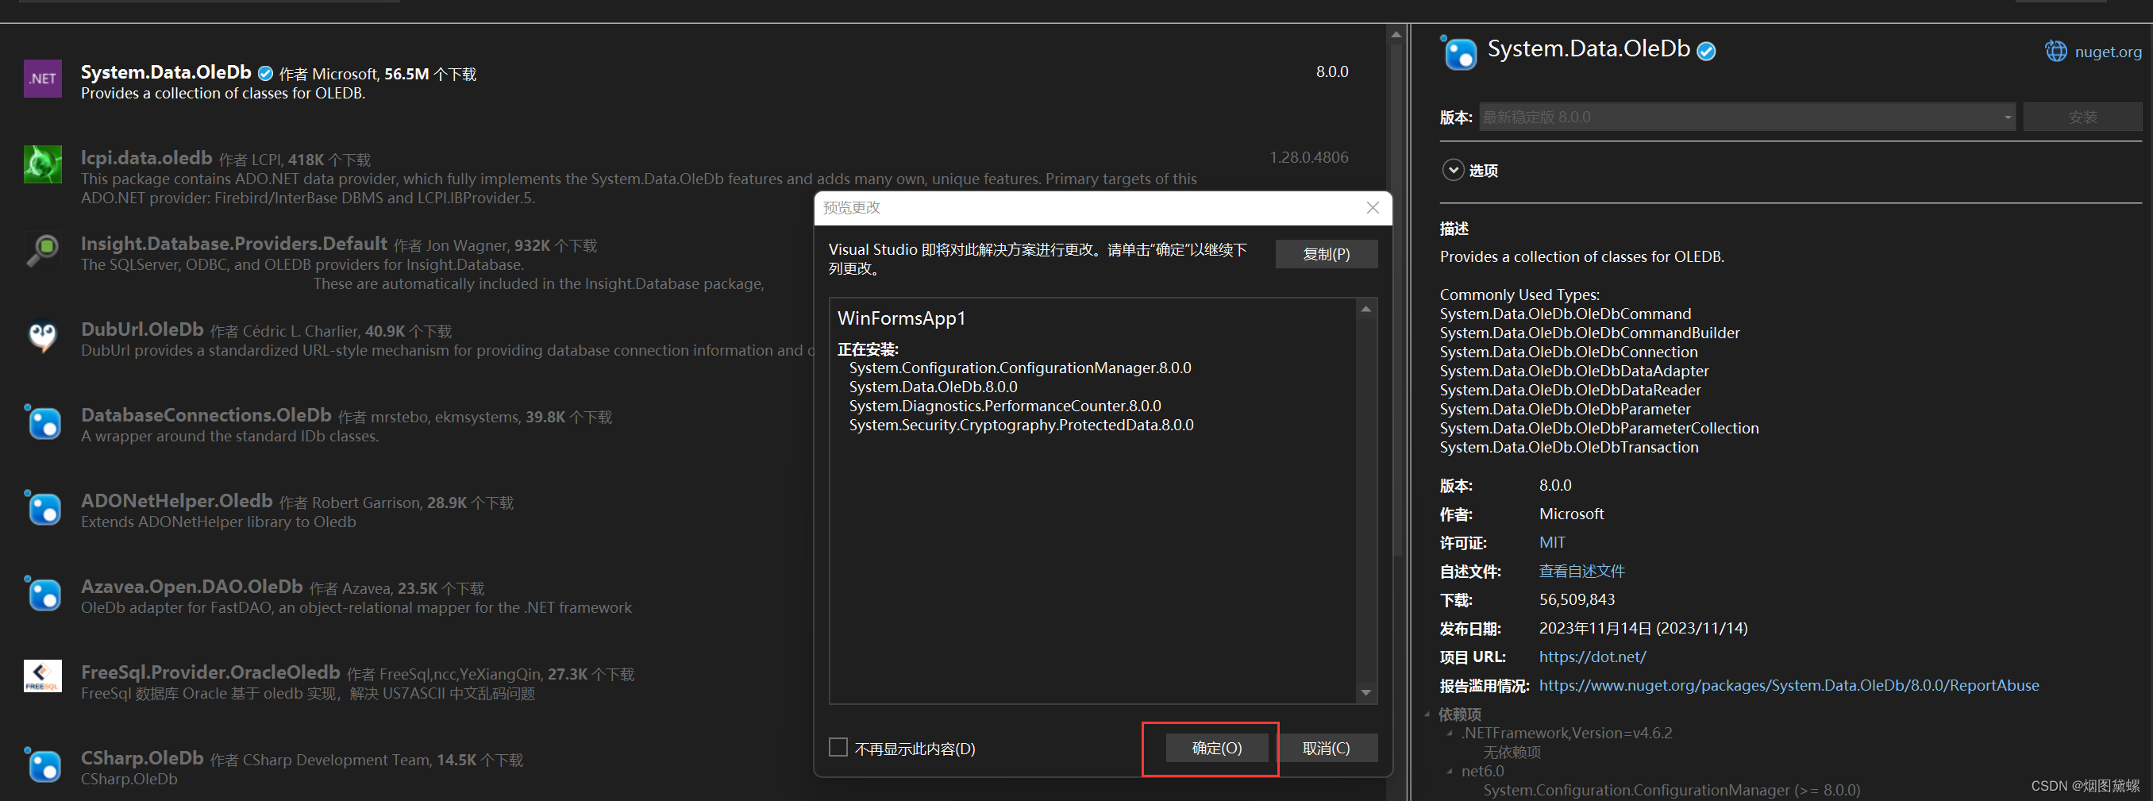Click the large package icon in details pane
Image resolution: width=2153 pixels, height=801 pixels.
[x=1458, y=52]
